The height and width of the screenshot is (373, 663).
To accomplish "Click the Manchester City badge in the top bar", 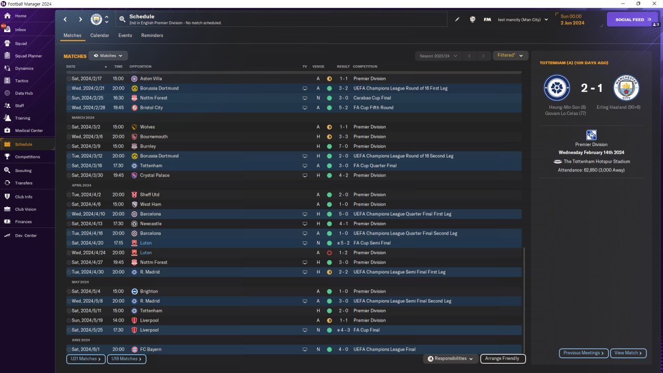I will tap(96, 20).
